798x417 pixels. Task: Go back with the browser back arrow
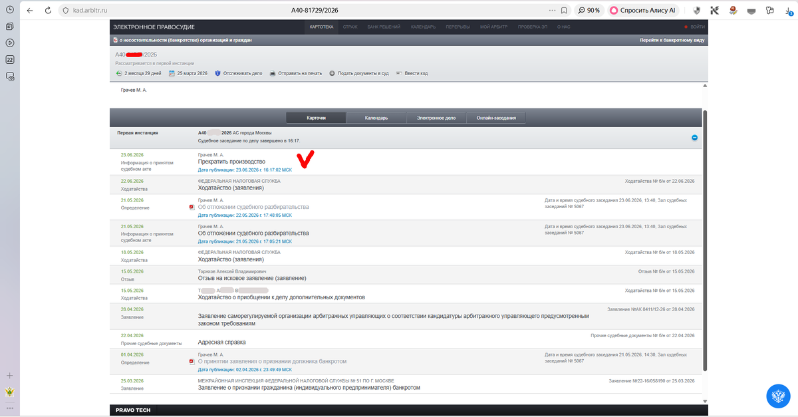29,11
